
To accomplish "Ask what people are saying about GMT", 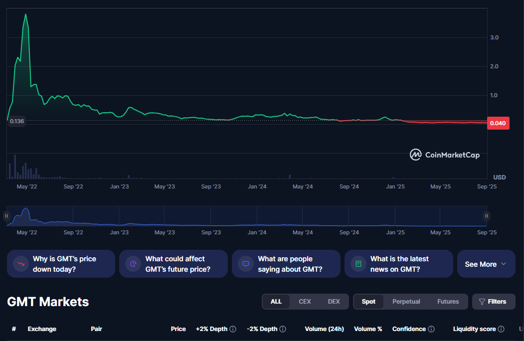I will click(286, 264).
